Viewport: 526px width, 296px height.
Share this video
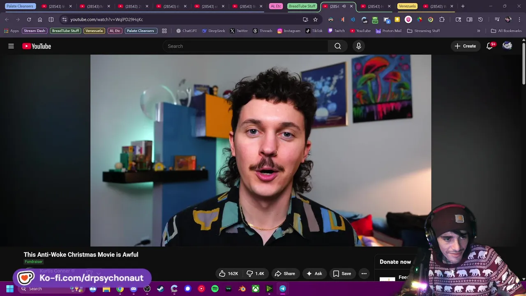(285, 273)
